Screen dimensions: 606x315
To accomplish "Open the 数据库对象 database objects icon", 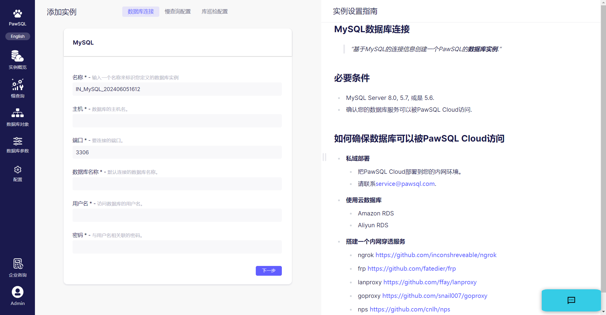I will [17, 113].
